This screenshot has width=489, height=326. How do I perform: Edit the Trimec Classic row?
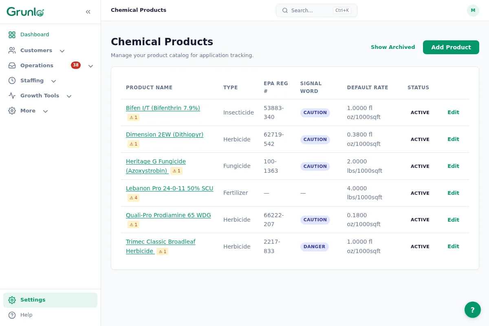[x=453, y=247]
